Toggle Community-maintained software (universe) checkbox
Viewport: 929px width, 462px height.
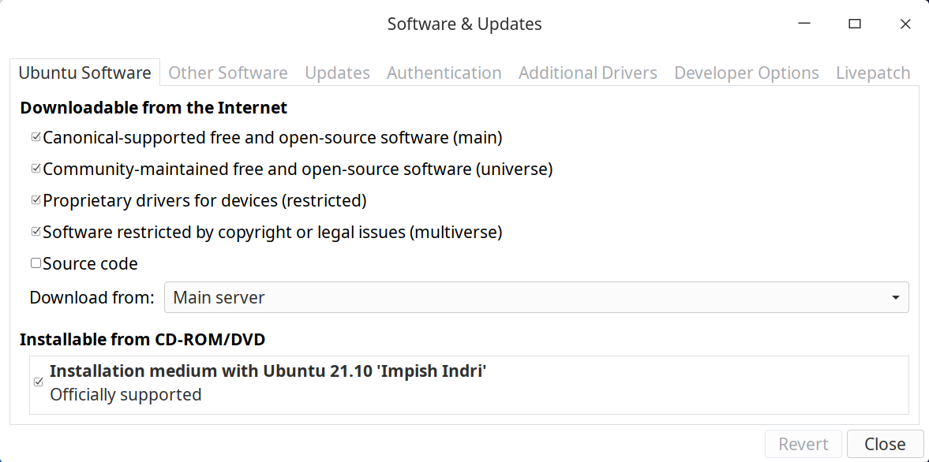tap(36, 169)
